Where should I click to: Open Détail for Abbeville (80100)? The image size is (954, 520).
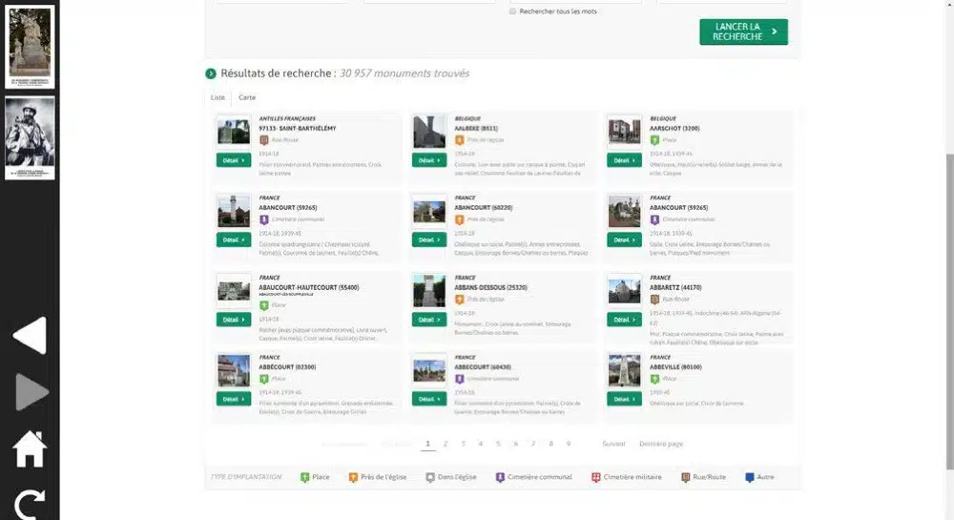(x=624, y=399)
